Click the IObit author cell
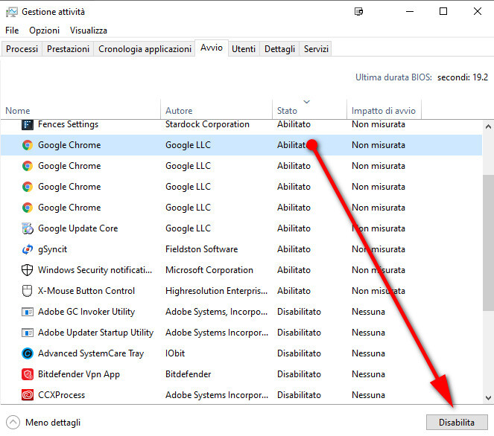494x436 pixels. click(175, 353)
